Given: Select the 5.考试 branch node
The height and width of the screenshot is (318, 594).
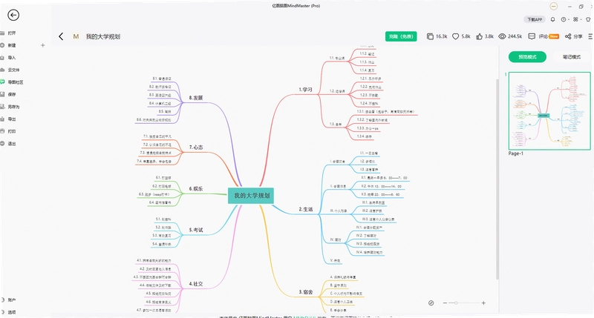Looking at the screenshot, I should pyautogui.click(x=196, y=230).
